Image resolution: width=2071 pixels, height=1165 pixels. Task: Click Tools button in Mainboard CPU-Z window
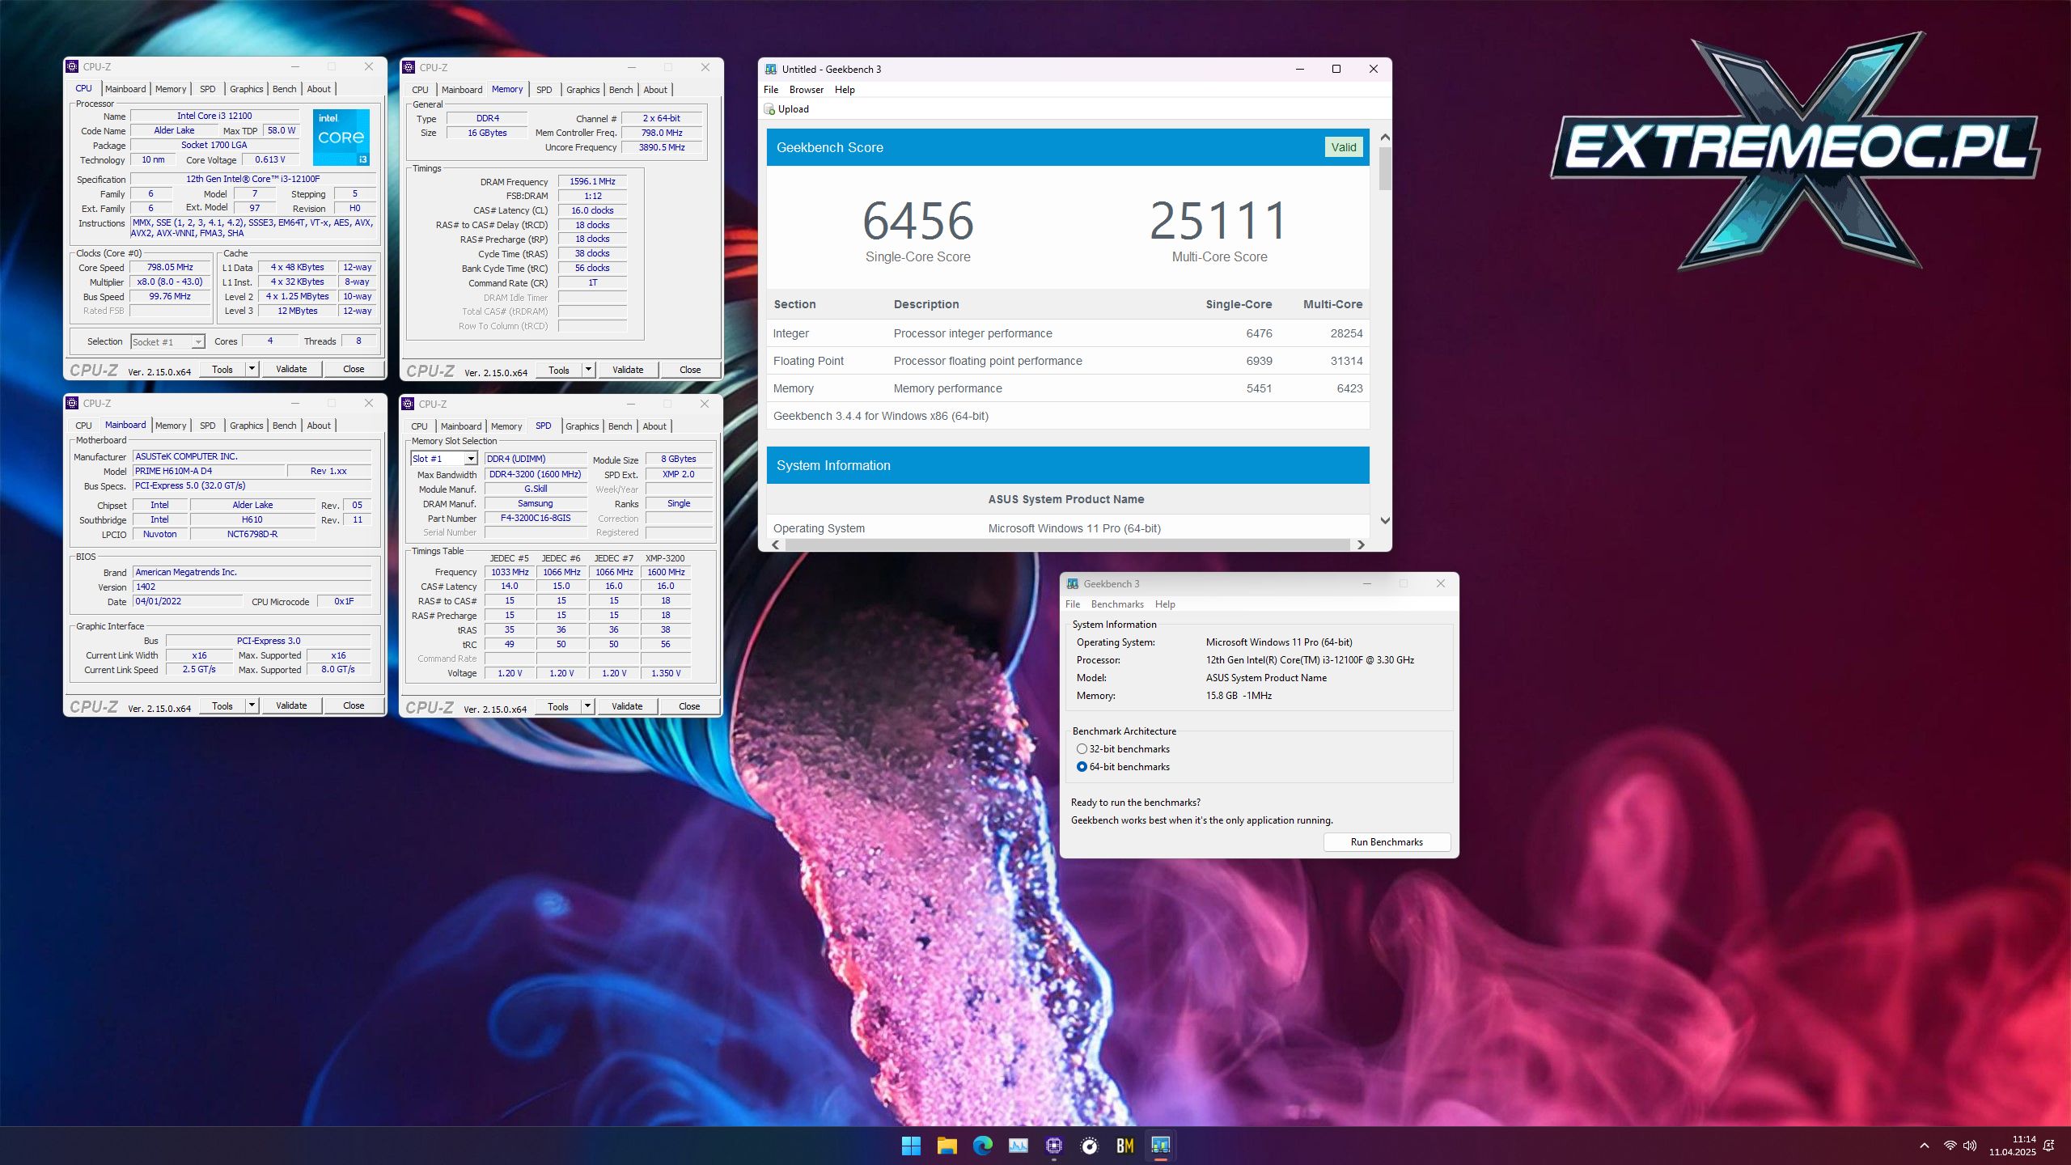[222, 705]
